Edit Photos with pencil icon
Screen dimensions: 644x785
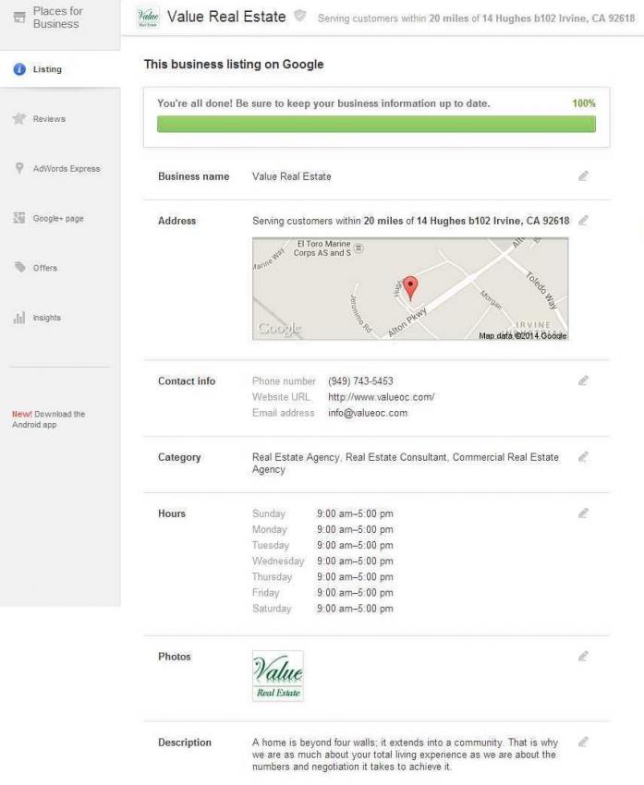coord(583,656)
